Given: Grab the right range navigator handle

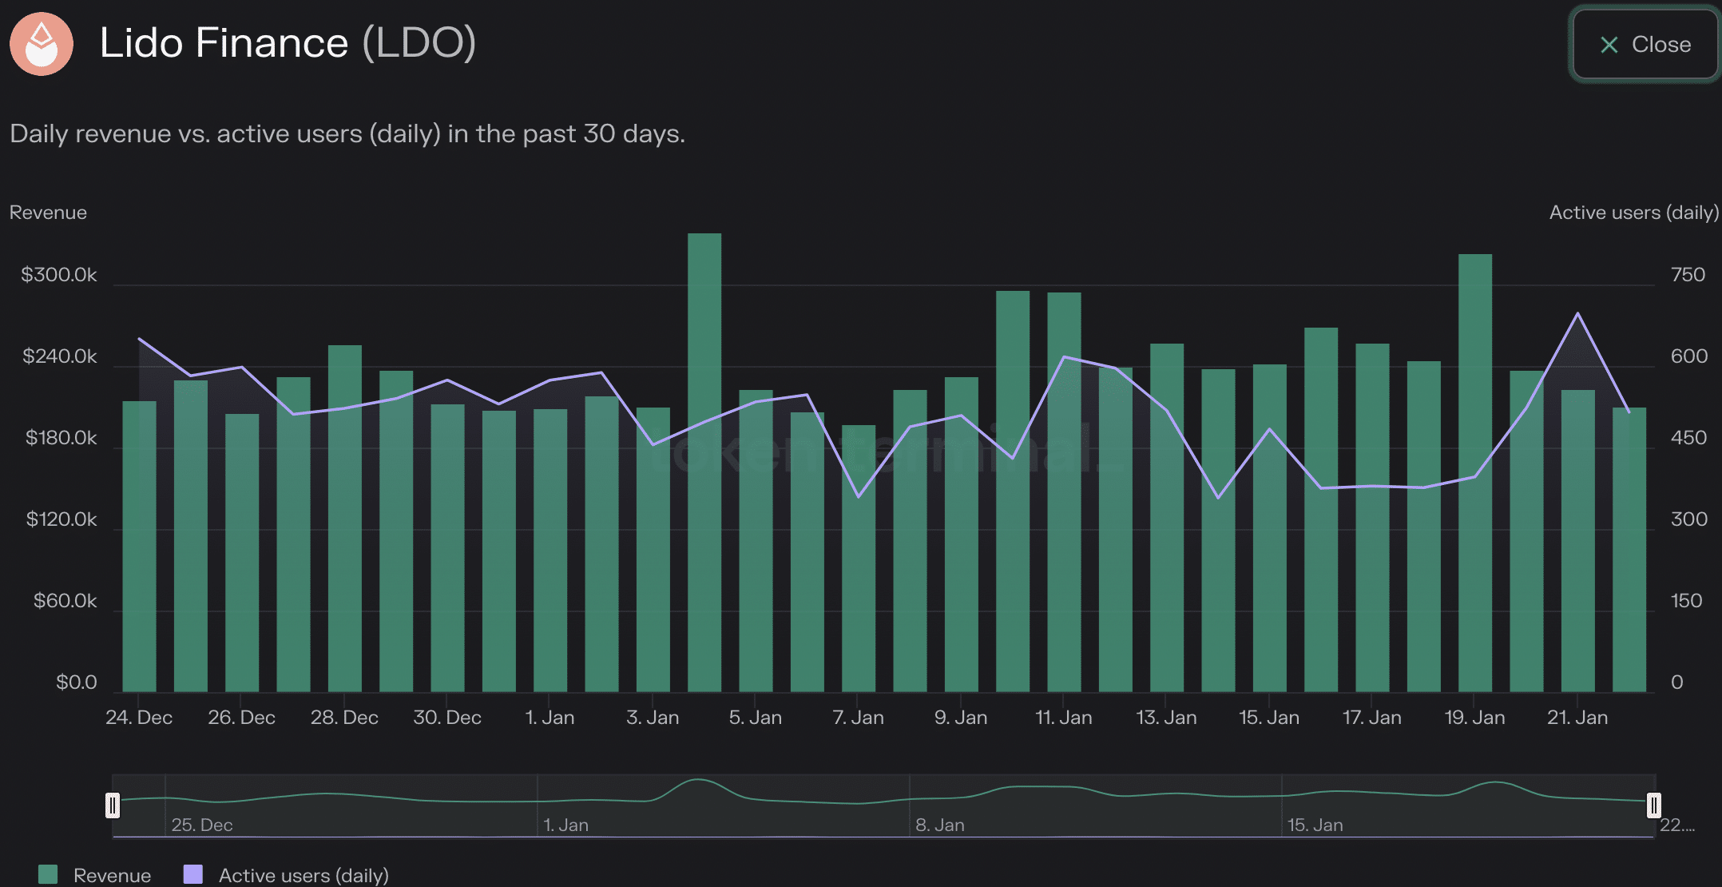Looking at the screenshot, I should click(x=1654, y=805).
